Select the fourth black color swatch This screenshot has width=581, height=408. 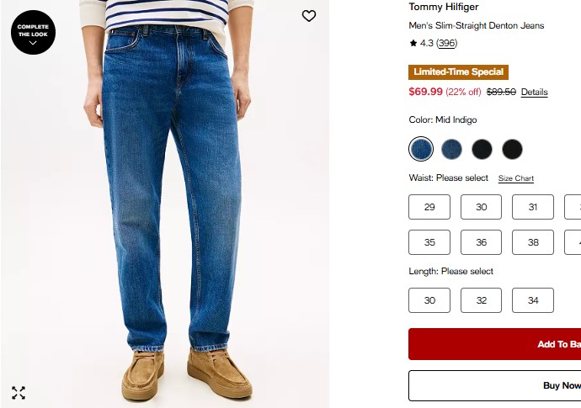[x=513, y=149]
